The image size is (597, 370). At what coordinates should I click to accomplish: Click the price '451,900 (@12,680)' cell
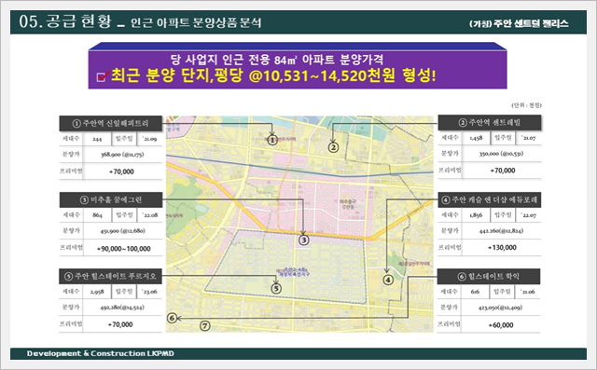point(122,231)
